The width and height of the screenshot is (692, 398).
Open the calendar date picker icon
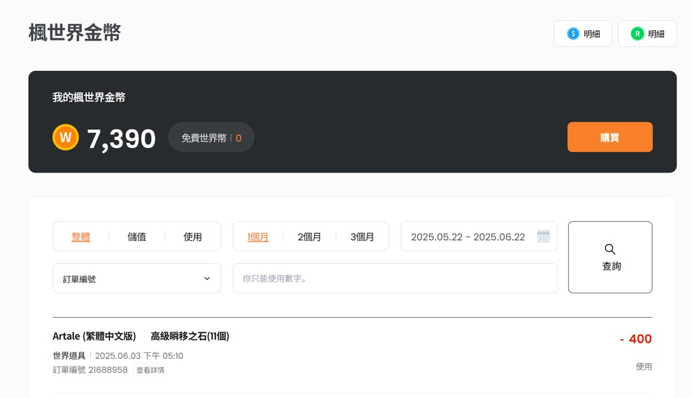tap(543, 237)
